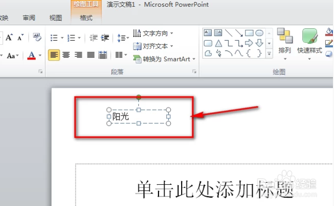The width and height of the screenshot is (335, 206).
Task: Open font color dropdown arrow
Action: click(x=40, y=56)
